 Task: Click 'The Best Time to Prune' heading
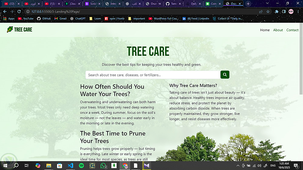pos(113,137)
